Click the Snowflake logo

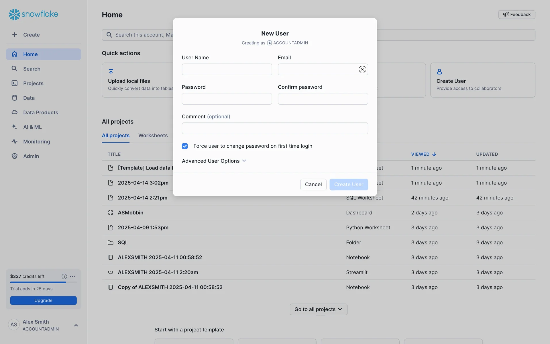coord(33,14)
